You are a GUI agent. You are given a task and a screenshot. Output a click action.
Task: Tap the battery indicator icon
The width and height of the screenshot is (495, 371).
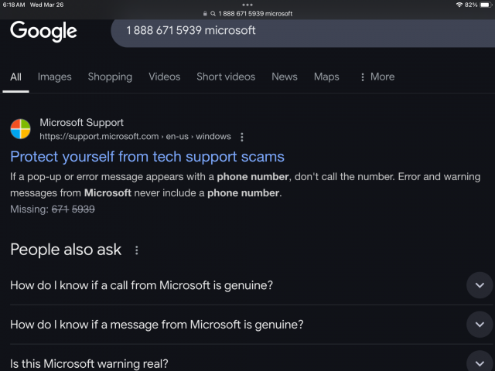pos(486,5)
